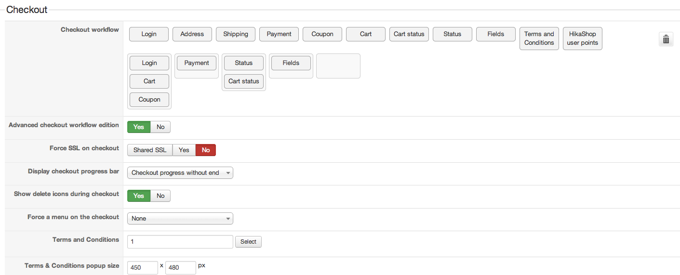Image resolution: width=680 pixels, height=275 pixels.
Task: Select the Cart status block in third step
Action: 244,81
